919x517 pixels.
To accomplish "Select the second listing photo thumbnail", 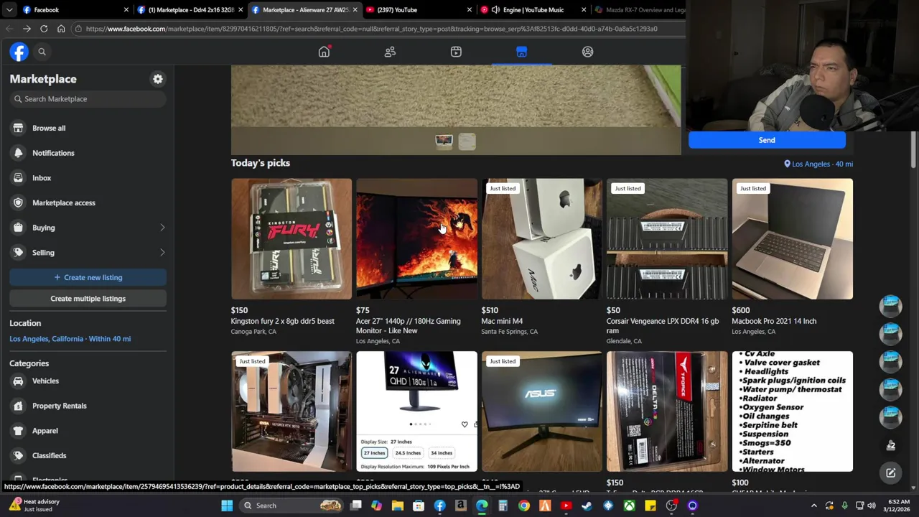I will [467, 141].
